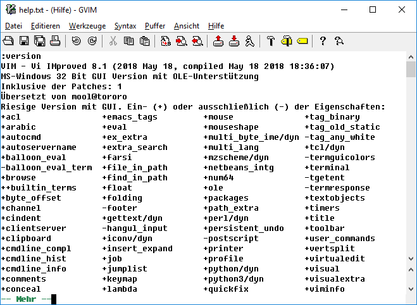Click the '-- Mehr --' prompt text
Image resolution: width=417 pixels, height=305 pixels.
26,299
